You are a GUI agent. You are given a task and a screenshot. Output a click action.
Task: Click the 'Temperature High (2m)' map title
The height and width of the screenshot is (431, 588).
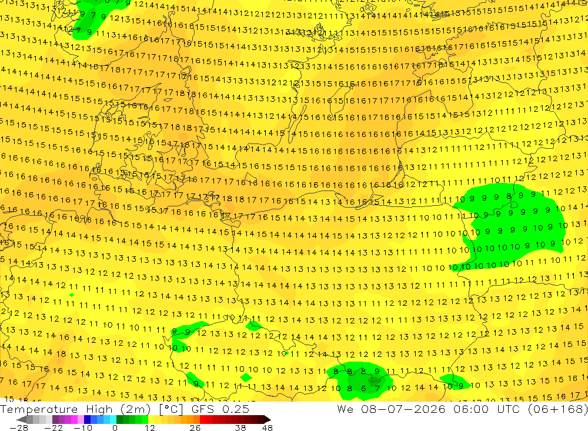pos(75,409)
